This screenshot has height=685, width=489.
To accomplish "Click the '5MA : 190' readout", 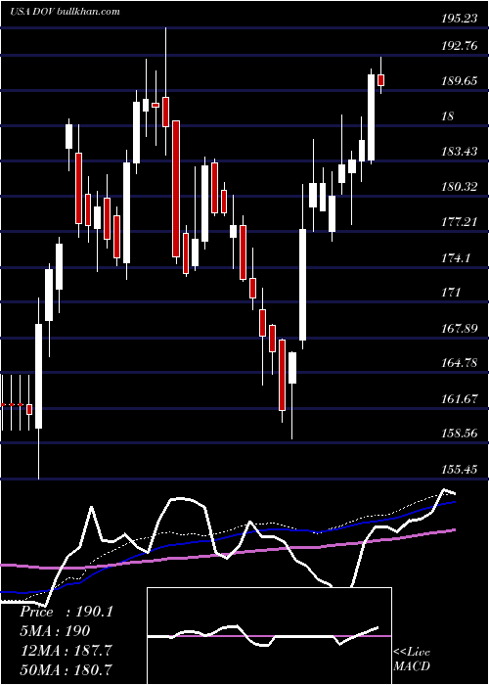I will (x=55, y=631).
